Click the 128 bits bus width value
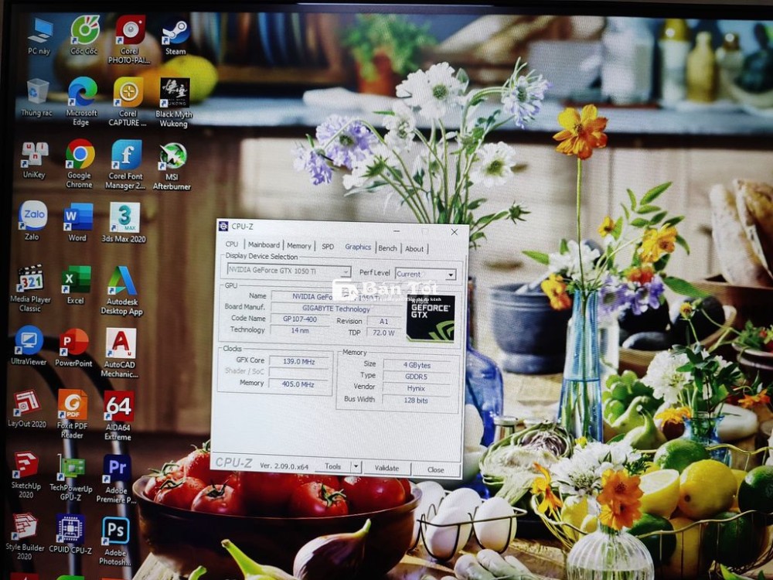This screenshot has width=773, height=580. [x=416, y=401]
